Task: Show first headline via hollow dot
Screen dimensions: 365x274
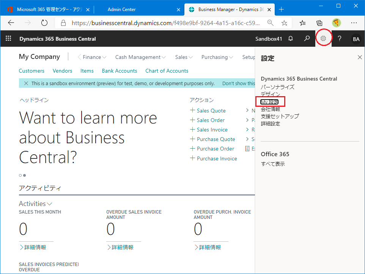Action: pyautogui.click(x=20, y=175)
